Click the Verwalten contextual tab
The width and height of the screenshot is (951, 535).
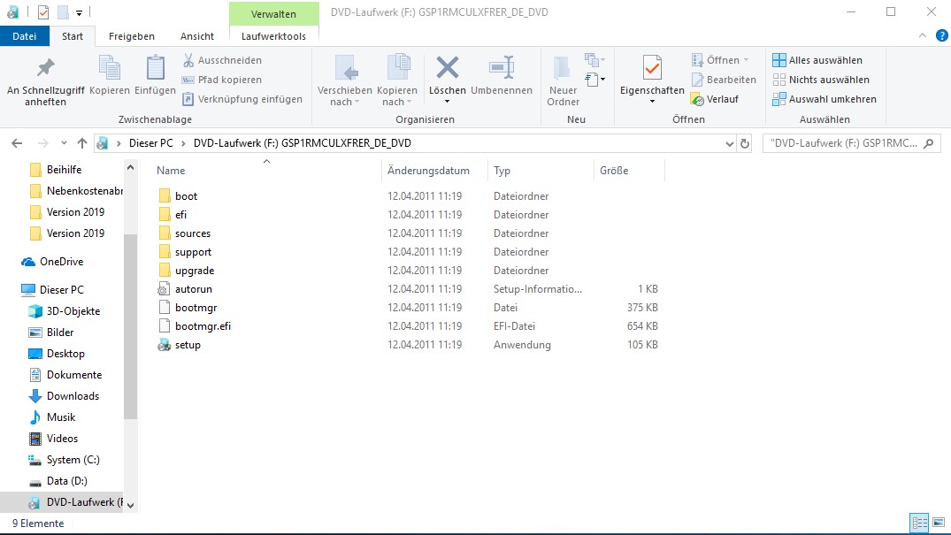click(x=273, y=13)
